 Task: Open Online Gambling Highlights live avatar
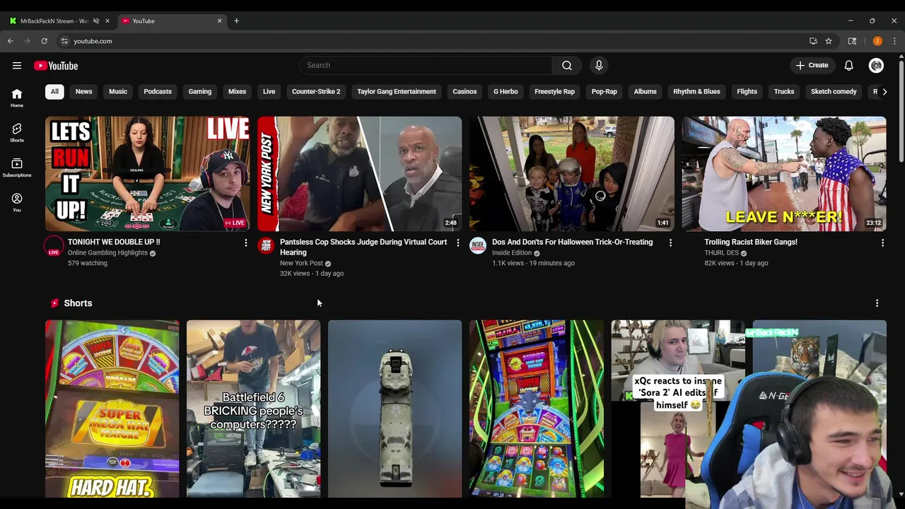54,246
